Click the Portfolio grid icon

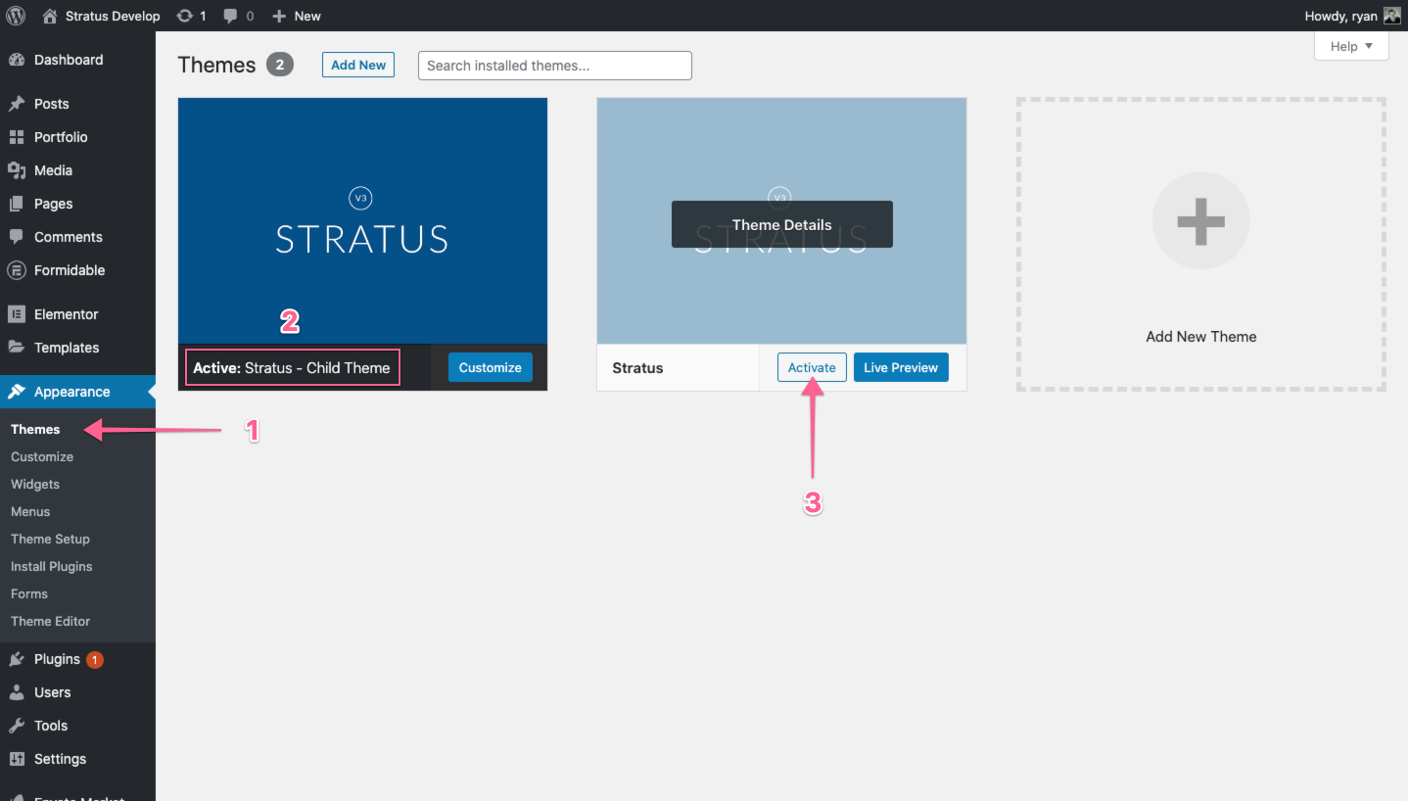tap(17, 137)
